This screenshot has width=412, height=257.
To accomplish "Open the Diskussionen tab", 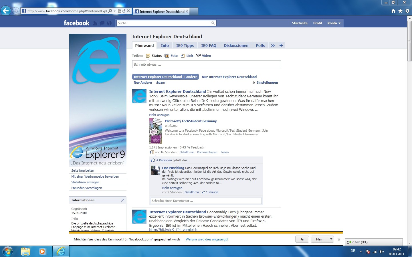I will pos(235,45).
